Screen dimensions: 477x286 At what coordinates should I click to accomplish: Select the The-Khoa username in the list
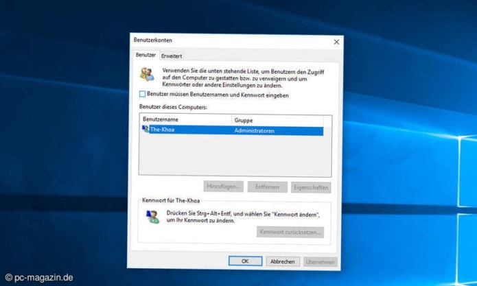pyautogui.click(x=165, y=130)
